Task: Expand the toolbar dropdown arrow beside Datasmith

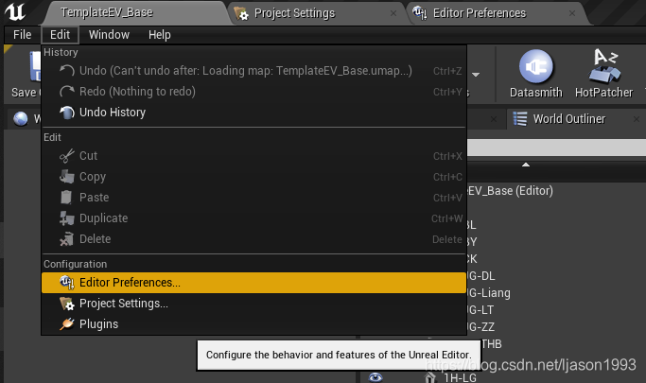Action: [476, 75]
